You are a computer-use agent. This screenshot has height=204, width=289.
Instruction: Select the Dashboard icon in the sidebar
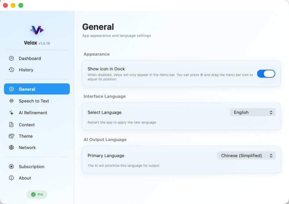tap(11, 58)
